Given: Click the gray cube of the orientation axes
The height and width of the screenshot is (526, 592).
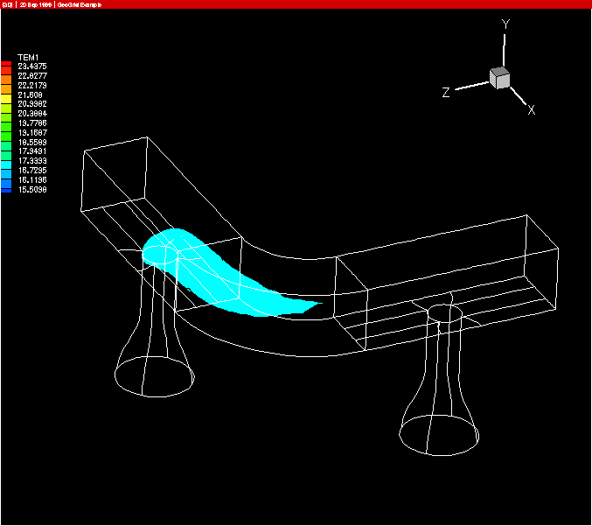Looking at the screenshot, I should pos(500,78).
